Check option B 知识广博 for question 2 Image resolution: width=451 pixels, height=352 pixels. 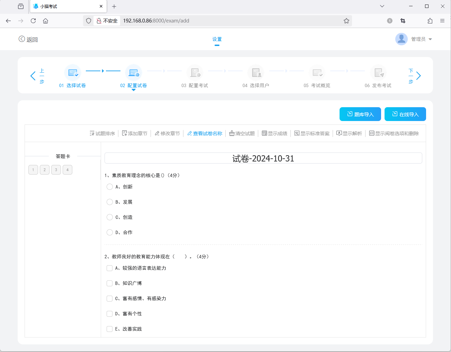pos(109,283)
